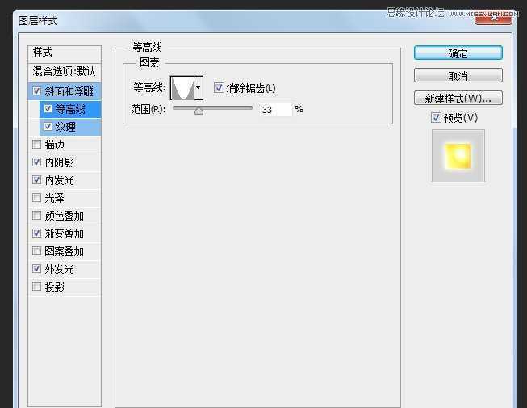
Task: Select the 纹理 style row
Action: (70, 127)
